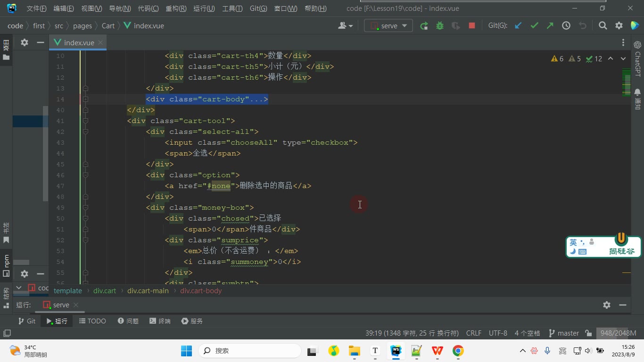Rerun serve with the green reload icon
The width and height of the screenshot is (644, 362).
point(424,26)
